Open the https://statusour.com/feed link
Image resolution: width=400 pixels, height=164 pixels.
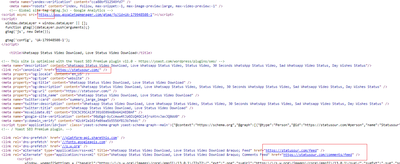pyautogui.click(x=292, y=150)
